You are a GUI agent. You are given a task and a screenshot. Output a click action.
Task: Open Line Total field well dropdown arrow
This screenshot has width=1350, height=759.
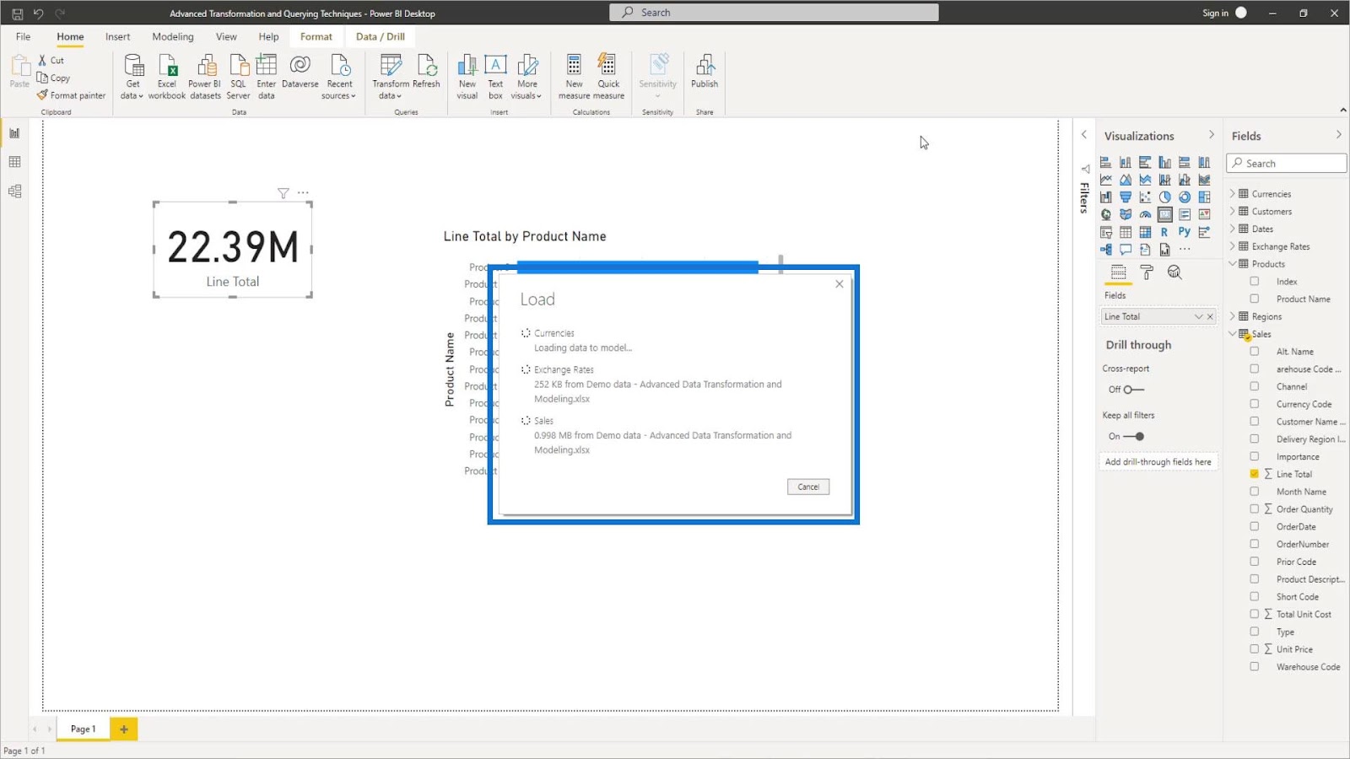pyautogui.click(x=1198, y=317)
